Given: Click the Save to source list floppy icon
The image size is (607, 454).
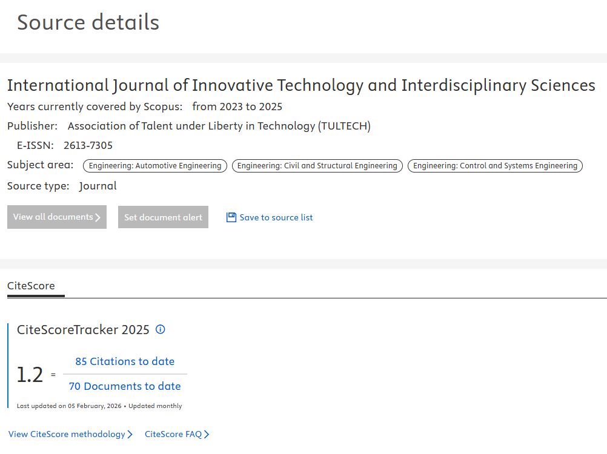Looking at the screenshot, I should 231,217.
